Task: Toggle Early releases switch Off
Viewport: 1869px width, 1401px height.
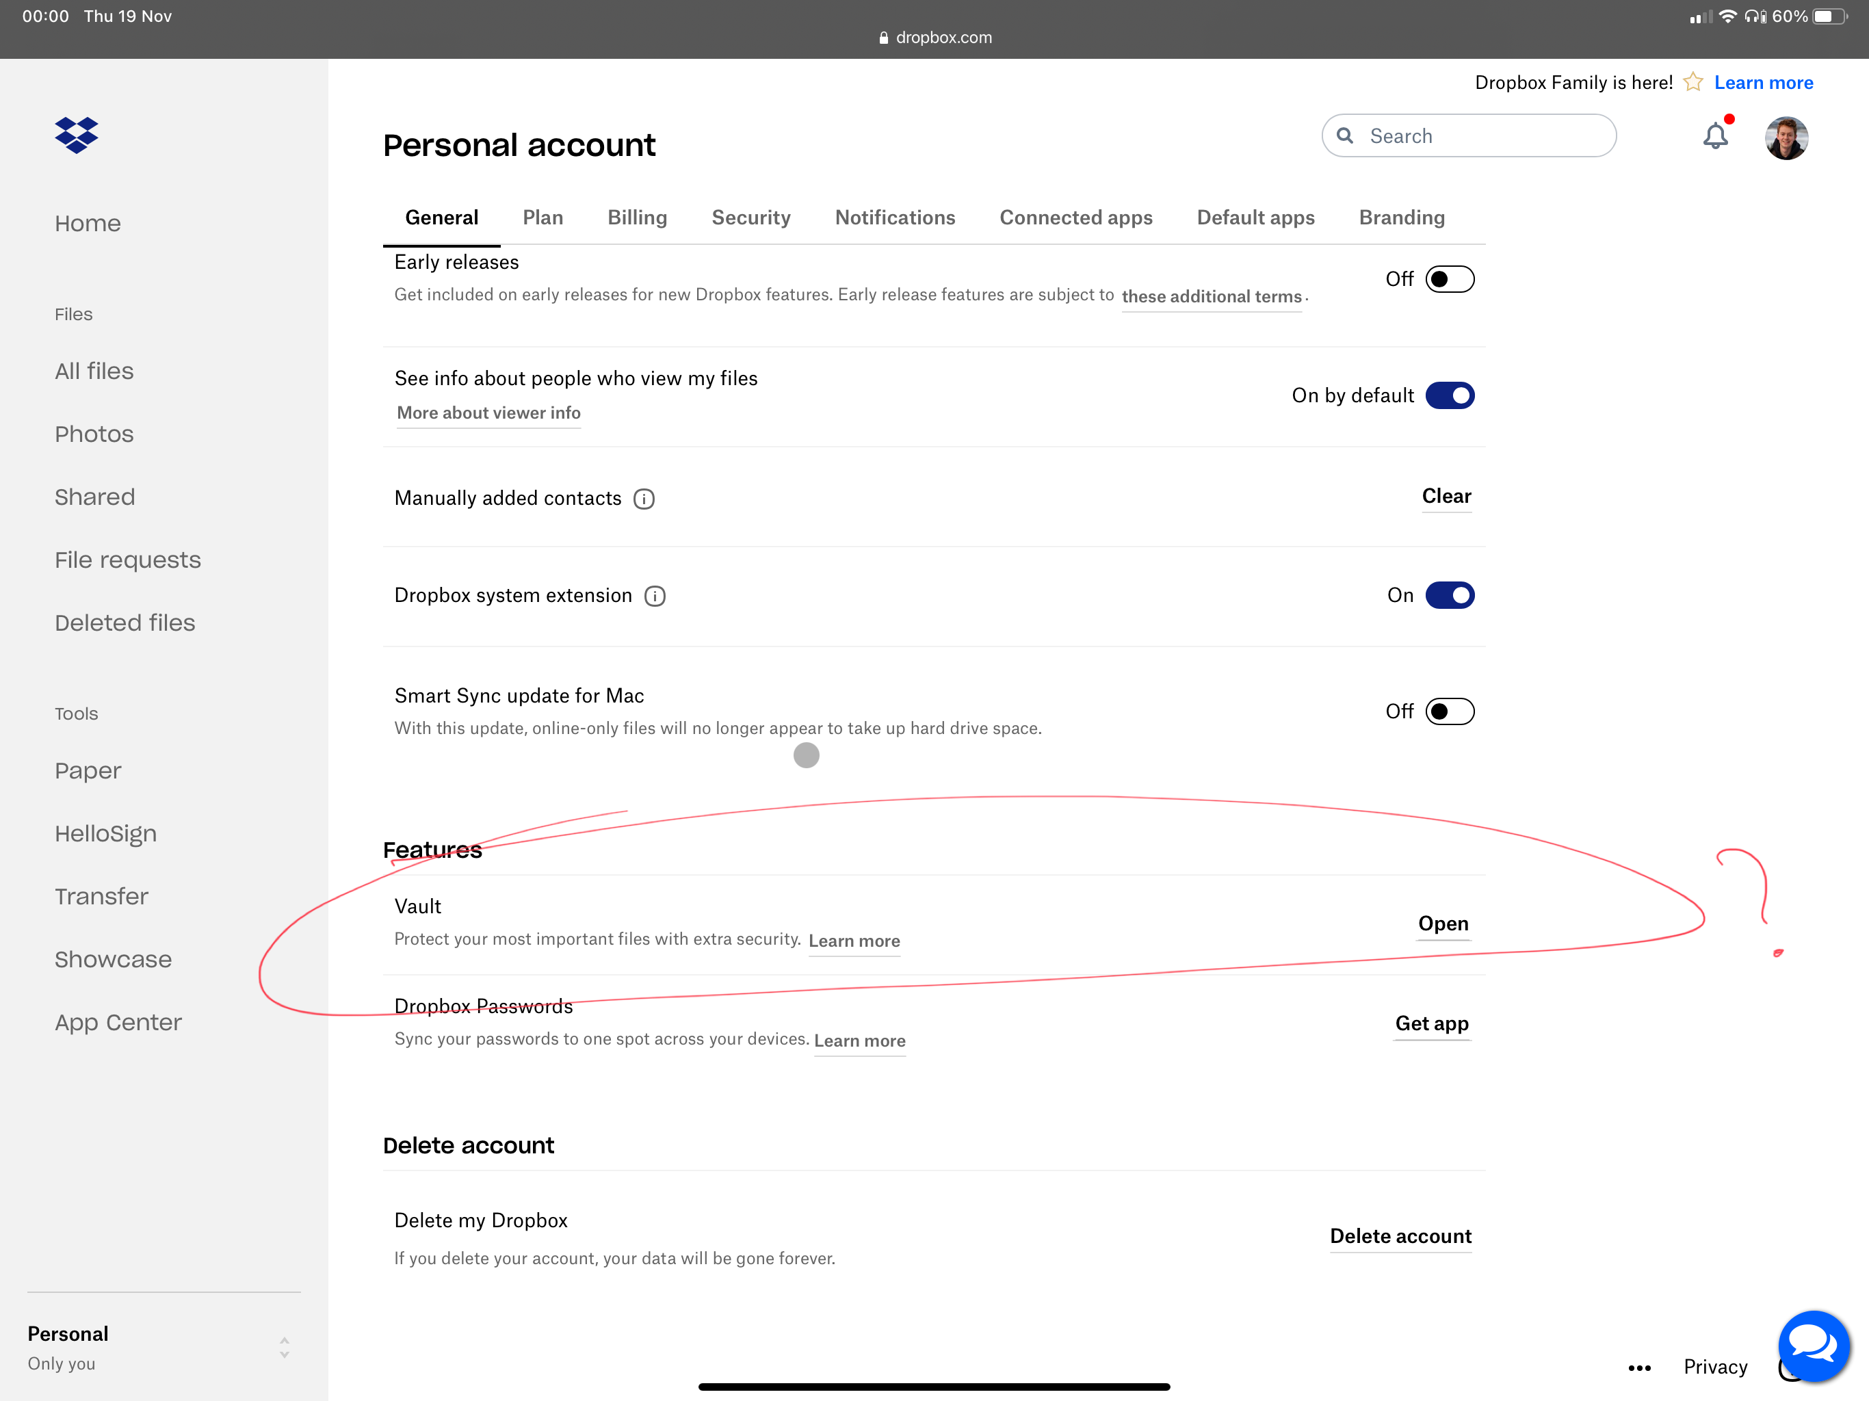Action: (x=1448, y=278)
